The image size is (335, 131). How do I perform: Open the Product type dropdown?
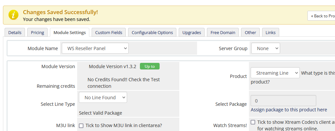[275, 73]
